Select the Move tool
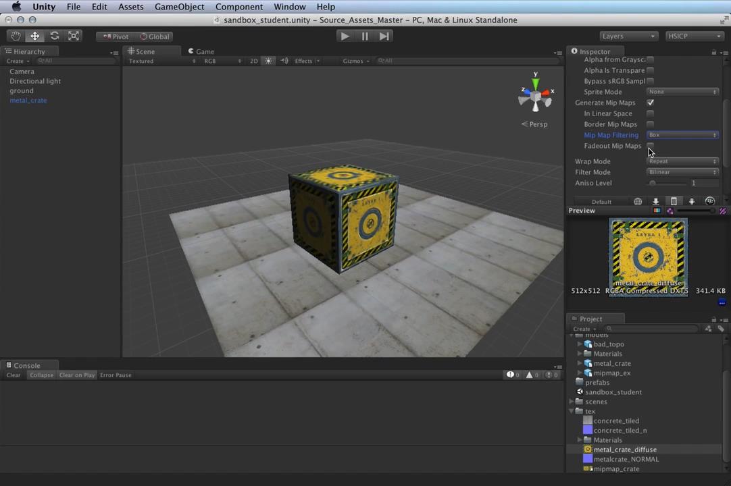 [x=35, y=36]
